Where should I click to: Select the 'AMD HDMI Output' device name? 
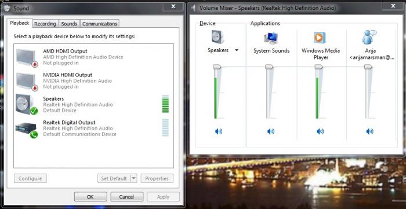(x=65, y=51)
